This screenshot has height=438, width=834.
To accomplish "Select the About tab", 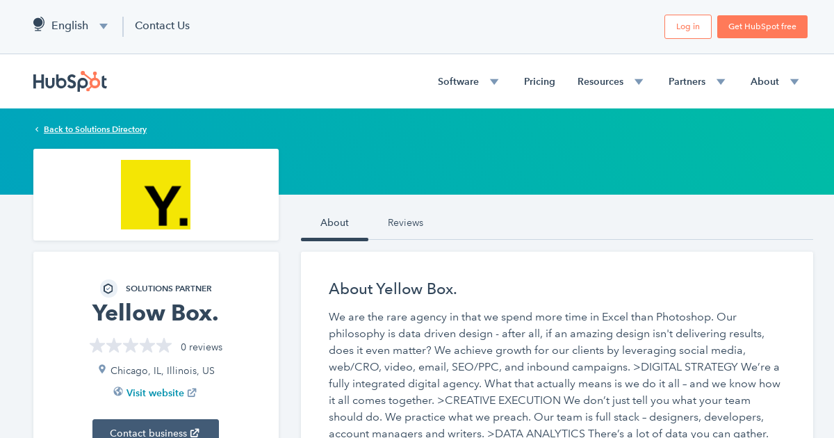I will [x=334, y=222].
